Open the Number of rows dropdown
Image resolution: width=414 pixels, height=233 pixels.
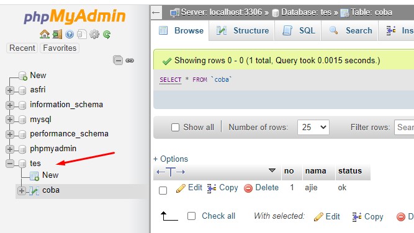pyautogui.click(x=313, y=127)
